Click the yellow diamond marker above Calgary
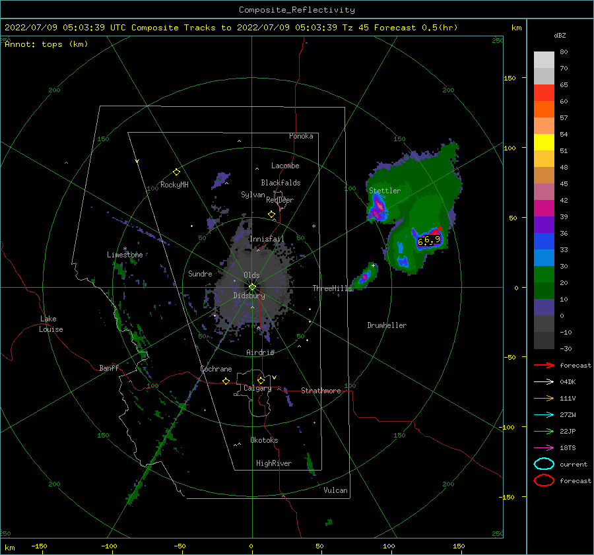594x555 pixels. [x=261, y=380]
